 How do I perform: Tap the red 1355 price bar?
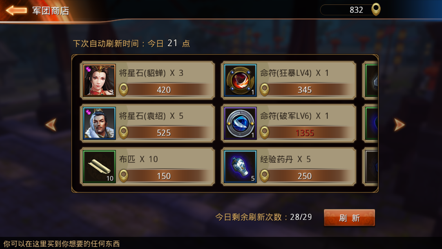pos(306,133)
